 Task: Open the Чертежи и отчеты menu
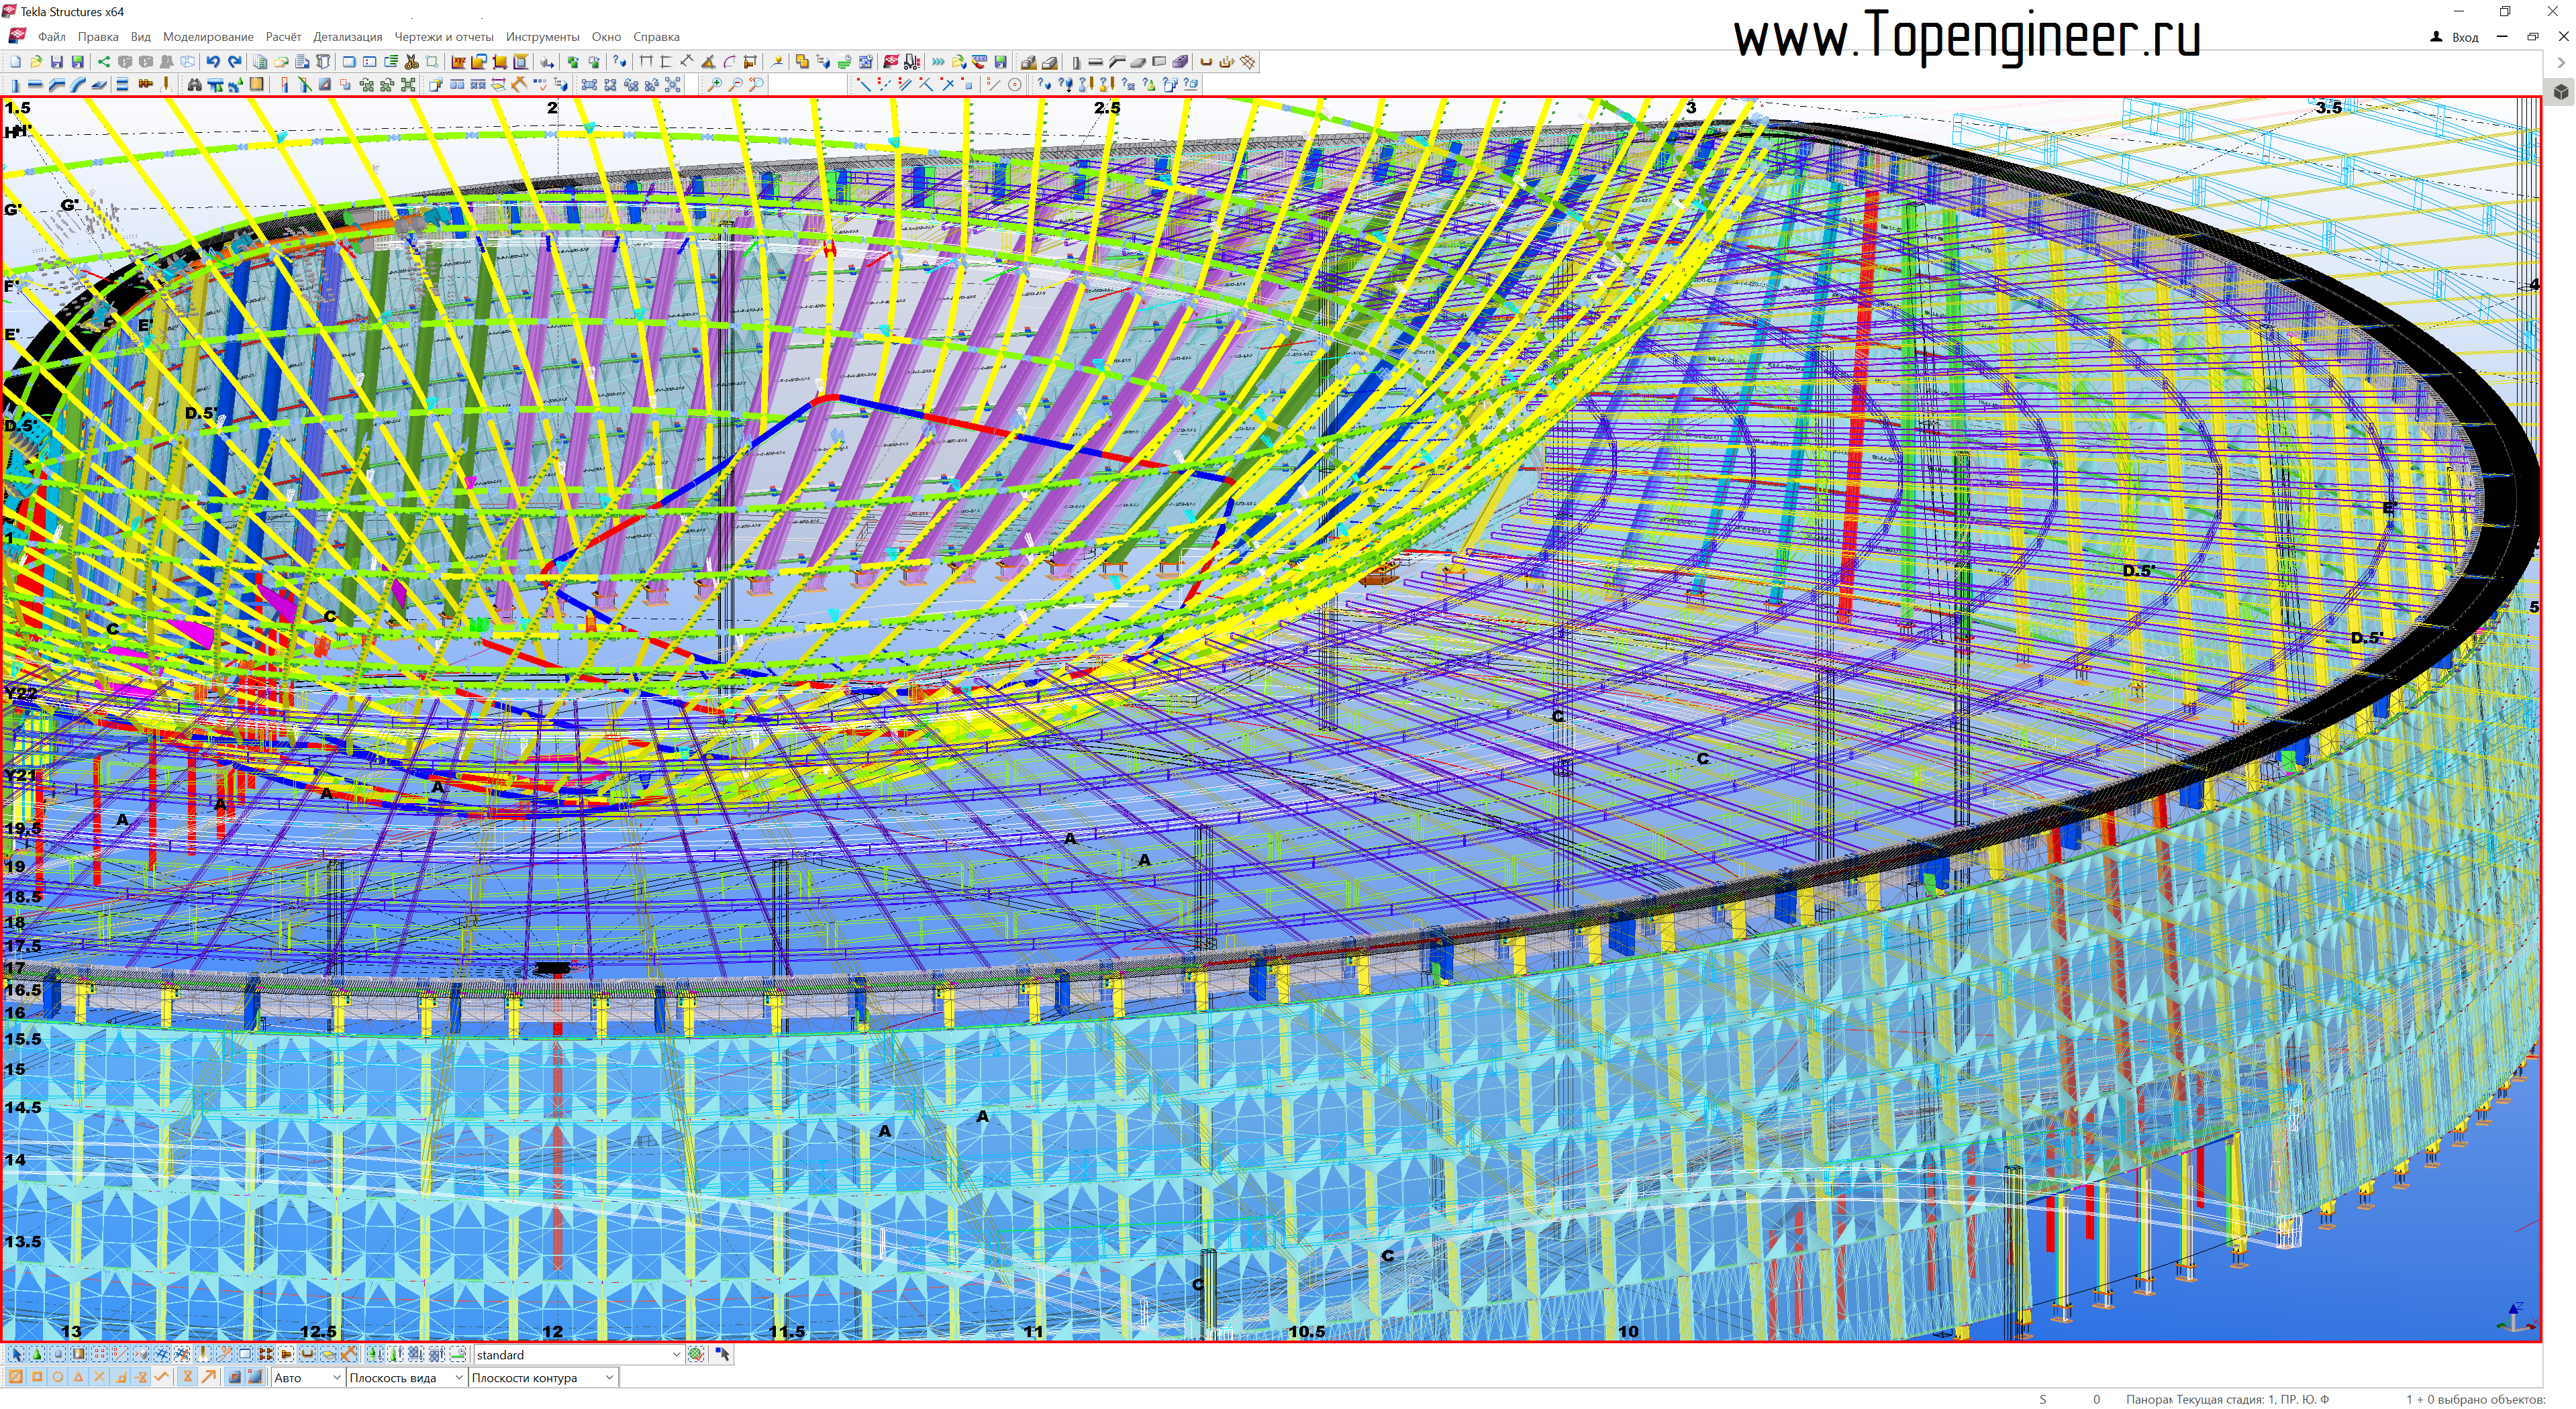pos(443,37)
